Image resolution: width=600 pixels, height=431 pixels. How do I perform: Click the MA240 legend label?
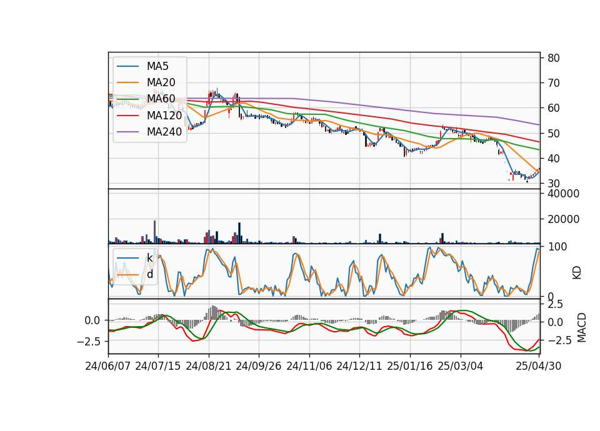click(x=164, y=132)
